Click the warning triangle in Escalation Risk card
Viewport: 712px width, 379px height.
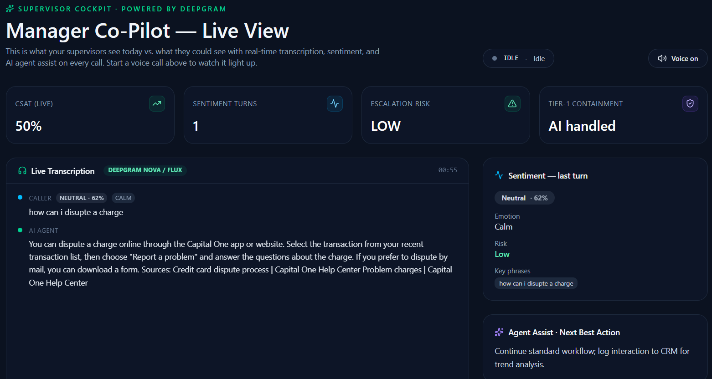[x=512, y=103]
